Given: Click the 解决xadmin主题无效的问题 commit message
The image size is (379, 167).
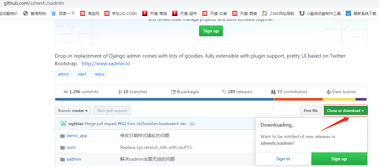Looking at the screenshot, I should click(x=147, y=159).
